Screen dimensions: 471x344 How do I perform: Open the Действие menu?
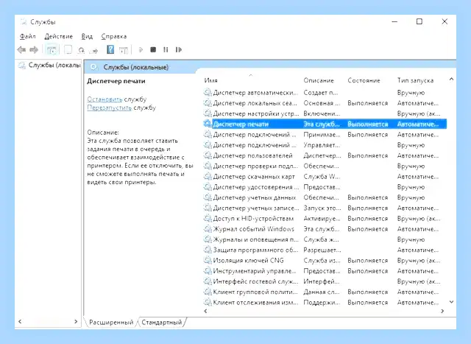click(x=59, y=36)
